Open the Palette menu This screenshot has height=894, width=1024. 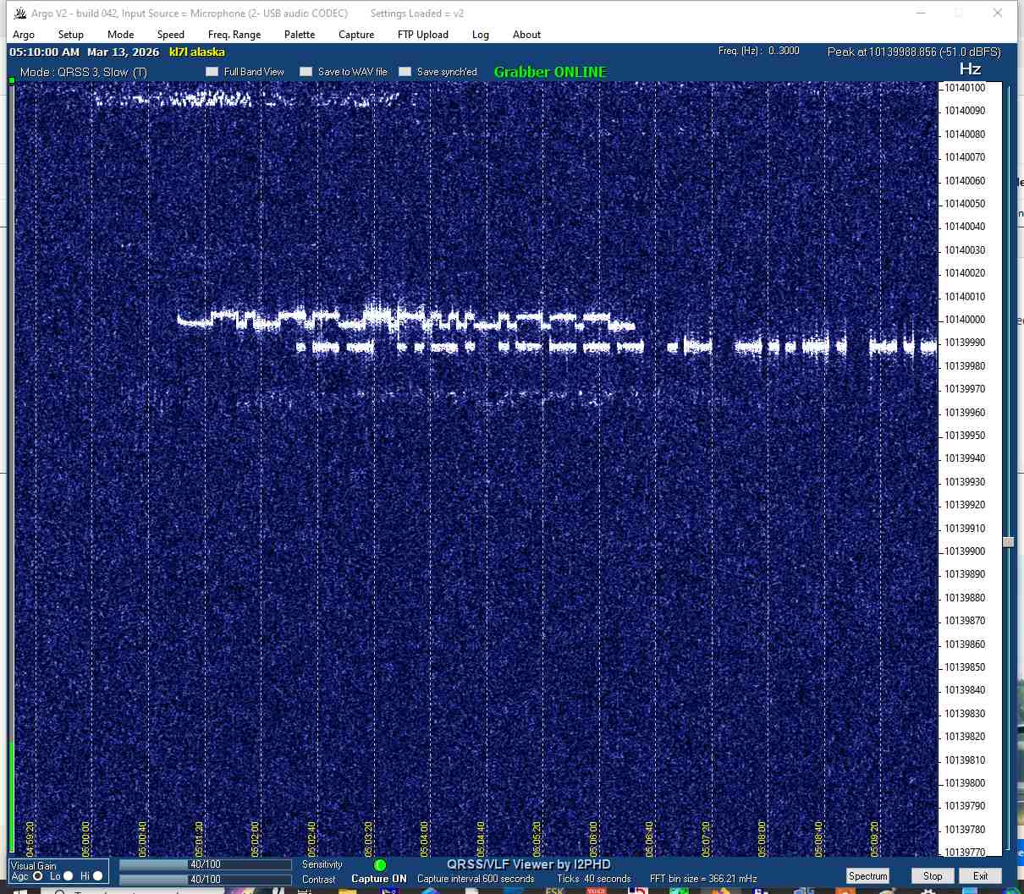coord(300,35)
